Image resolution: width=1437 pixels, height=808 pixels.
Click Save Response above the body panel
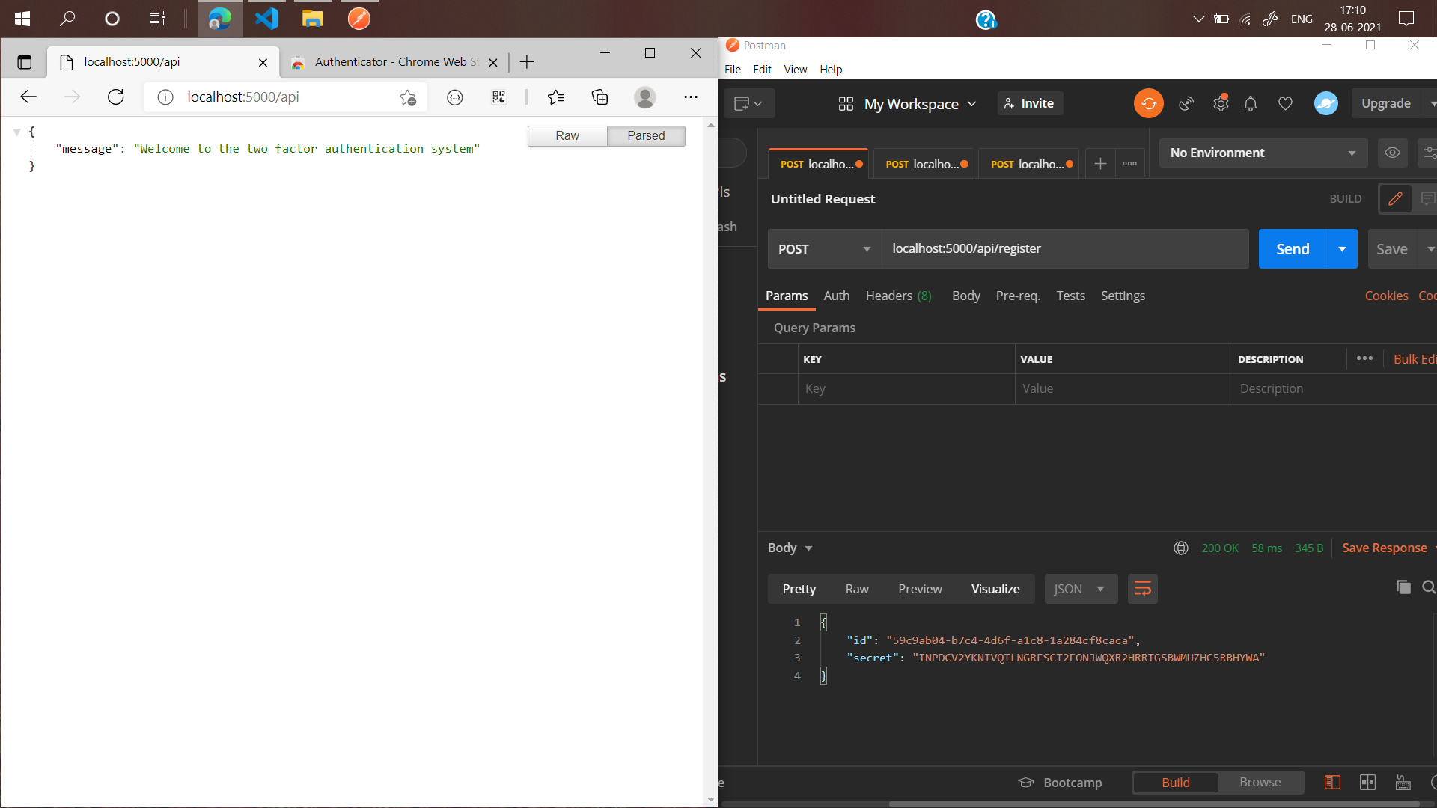1384,548
